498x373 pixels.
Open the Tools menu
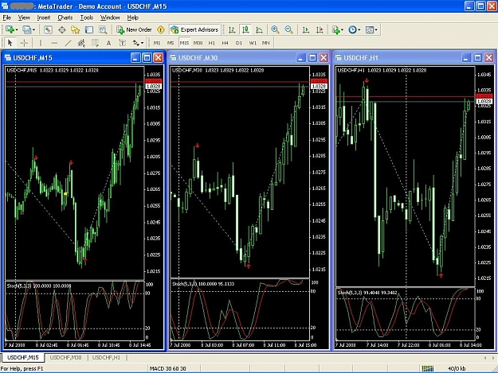point(86,17)
